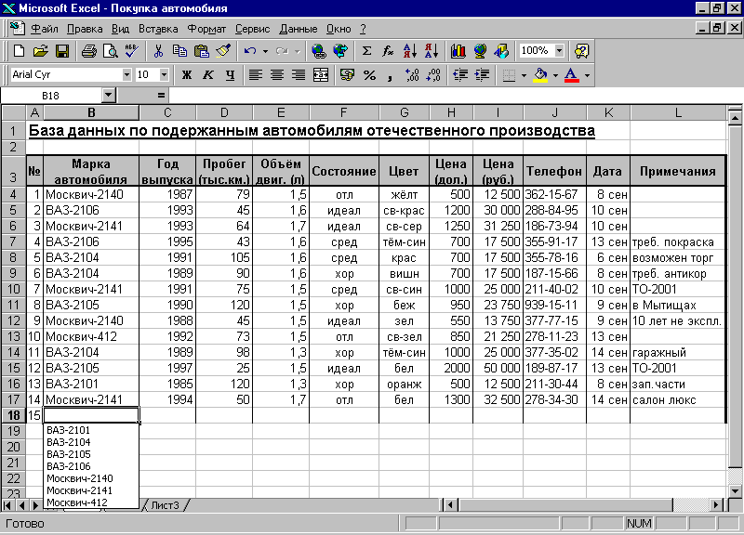The width and height of the screenshot is (744, 535).
Task: Open the Сервис menu
Action: pyautogui.click(x=252, y=29)
